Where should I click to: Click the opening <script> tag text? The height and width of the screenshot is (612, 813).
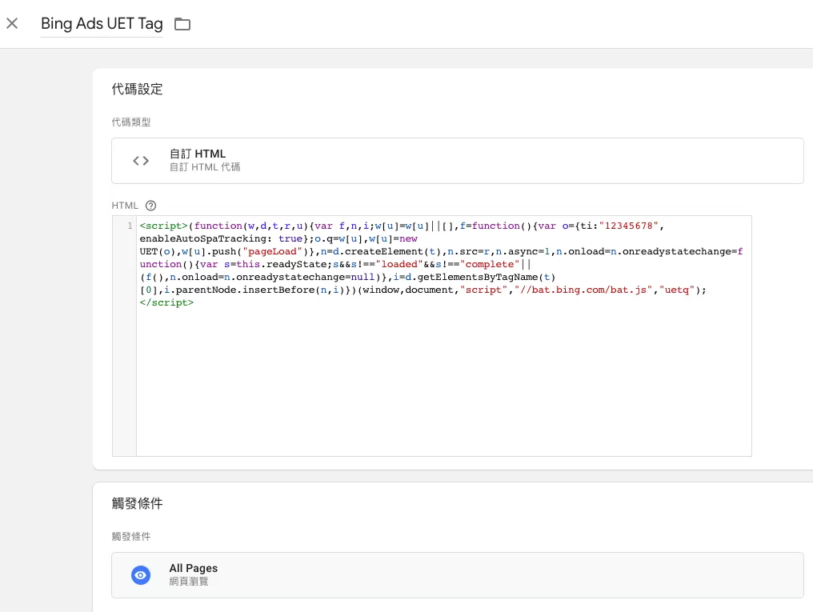click(163, 226)
